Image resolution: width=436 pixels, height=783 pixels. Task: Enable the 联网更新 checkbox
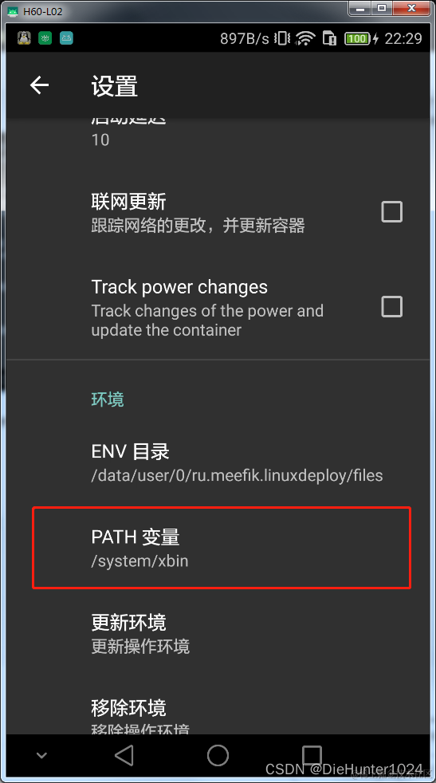click(x=391, y=212)
